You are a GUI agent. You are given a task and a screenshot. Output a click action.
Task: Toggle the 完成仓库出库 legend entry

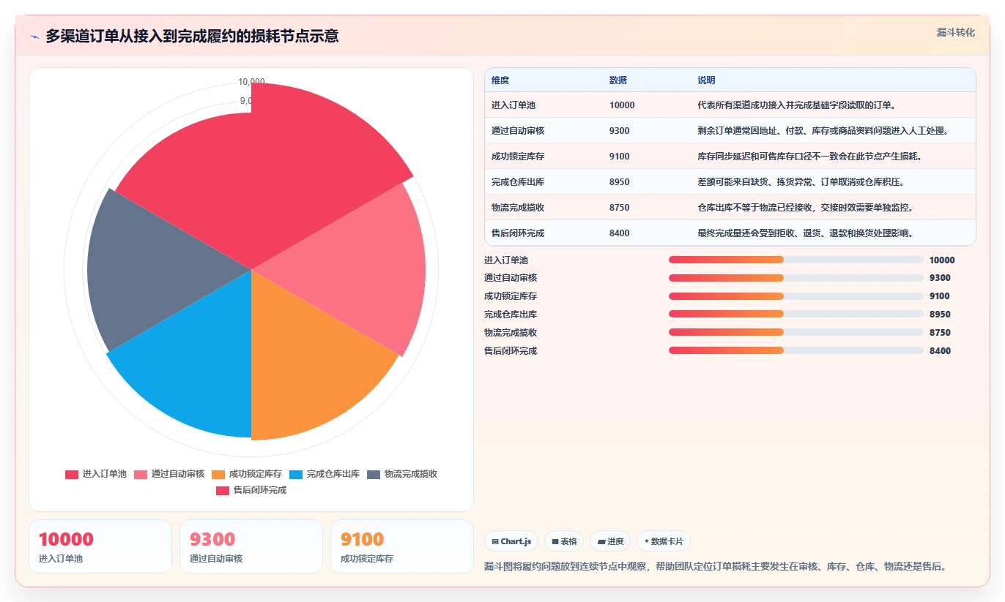tap(325, 474)
